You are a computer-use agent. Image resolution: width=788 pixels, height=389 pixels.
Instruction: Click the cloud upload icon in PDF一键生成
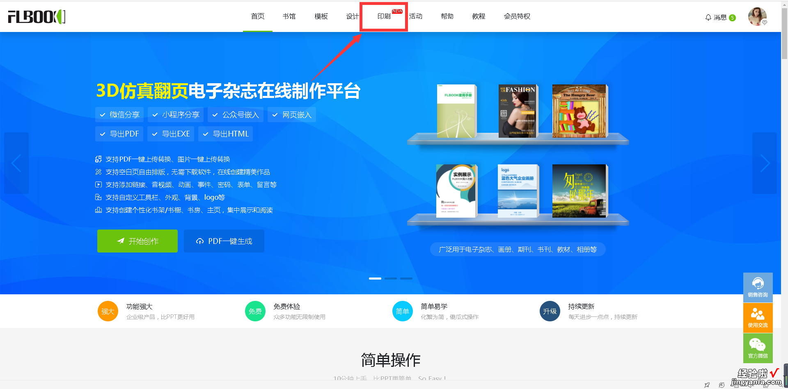200,241
